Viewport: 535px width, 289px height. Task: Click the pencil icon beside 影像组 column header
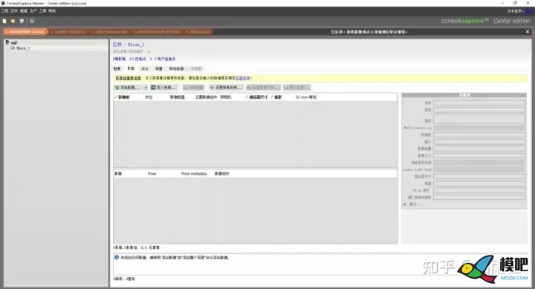(x=116, y=97)
